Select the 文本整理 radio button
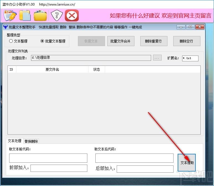Image resolution: width=214 pixels, height=186 pixels. coord(11,41)
